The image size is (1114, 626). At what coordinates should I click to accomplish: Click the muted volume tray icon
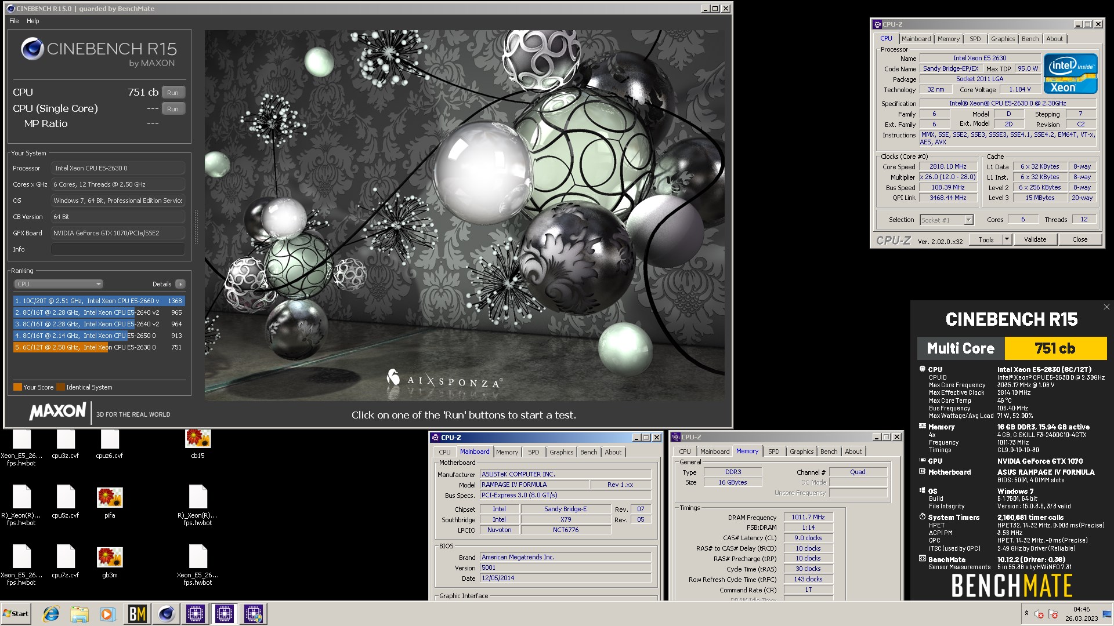click(x=1039, y=614)
